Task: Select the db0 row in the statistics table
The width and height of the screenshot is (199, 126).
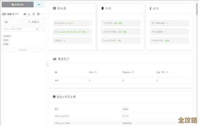Action: click(120, 80)
